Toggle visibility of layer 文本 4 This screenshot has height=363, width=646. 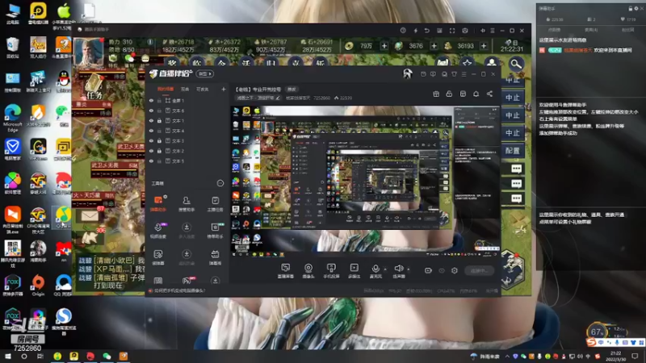(x=151, y=131)
